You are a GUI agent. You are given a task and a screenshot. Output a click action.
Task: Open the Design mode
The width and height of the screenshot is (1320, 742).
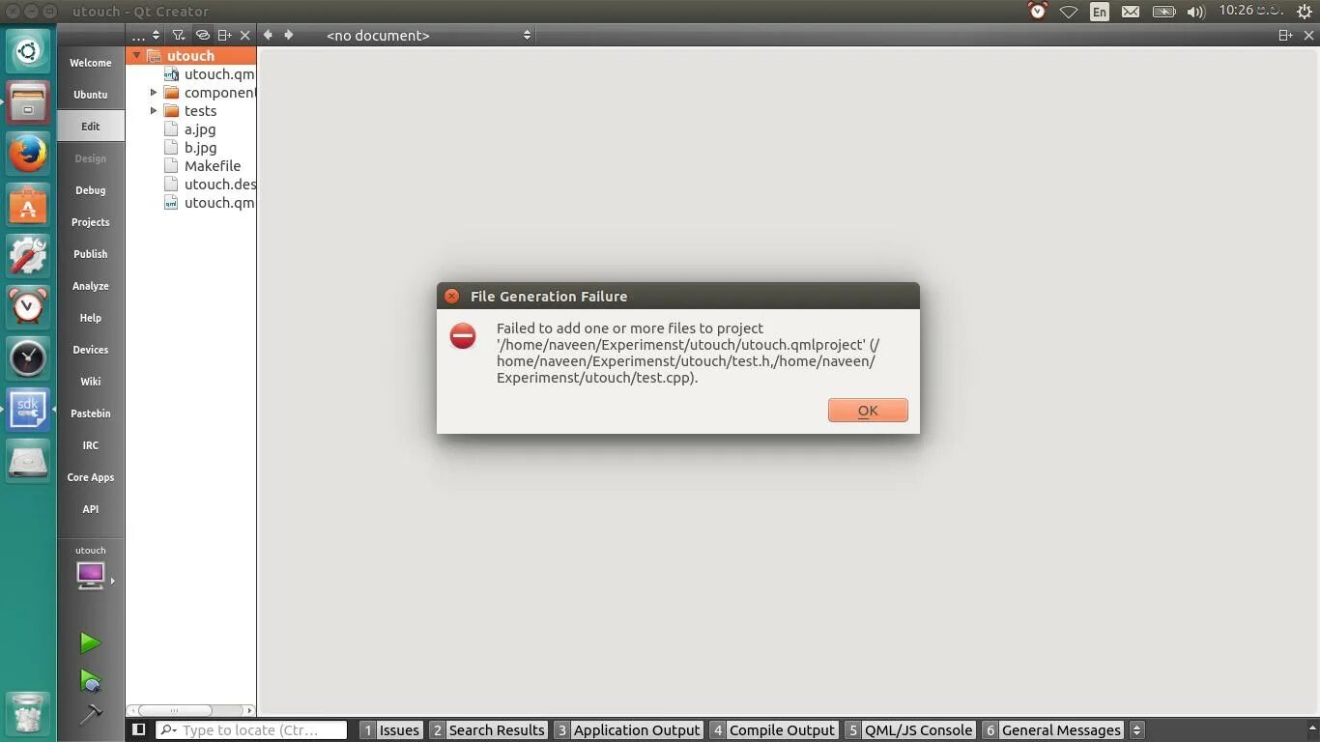(90, 158)
